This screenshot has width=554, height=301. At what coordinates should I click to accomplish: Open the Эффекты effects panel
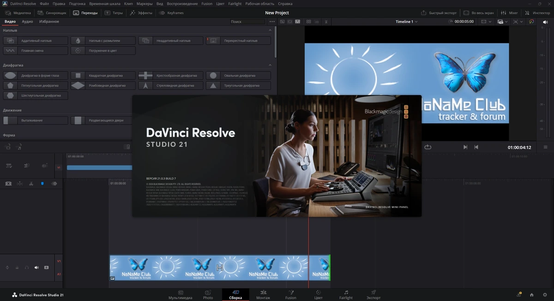coord(141,13)
